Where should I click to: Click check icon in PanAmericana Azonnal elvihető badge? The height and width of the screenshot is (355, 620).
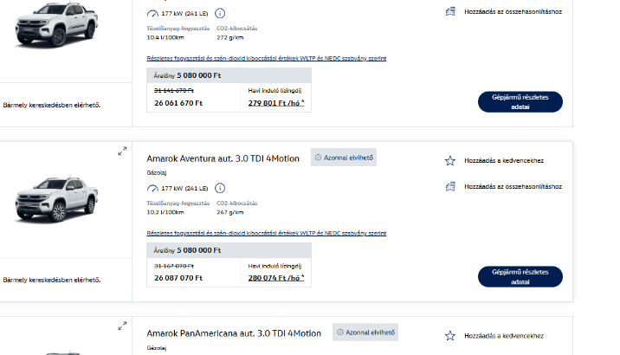340,332
